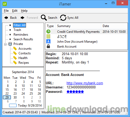The width and height of the screenshot is (130, 117).
Task: Click the Sync All circular arrows icon
Action: click(x=63, y=18)
